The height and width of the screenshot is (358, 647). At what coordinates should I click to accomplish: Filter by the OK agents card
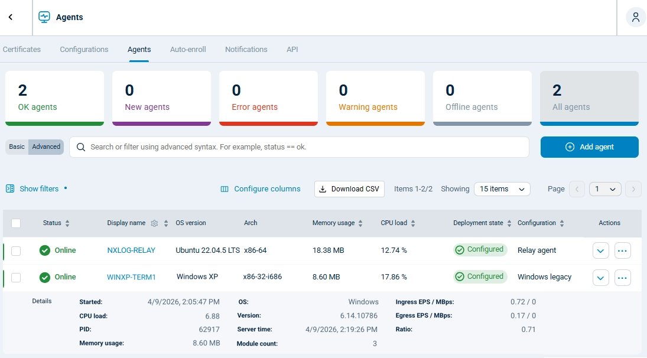pyautogui.click(x=54, y=98)
